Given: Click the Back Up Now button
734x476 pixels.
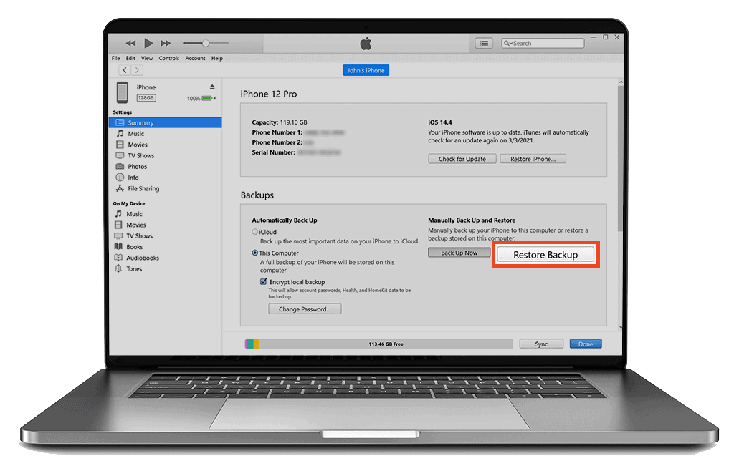Looking at the screenshot, I should tap(459, 253).
